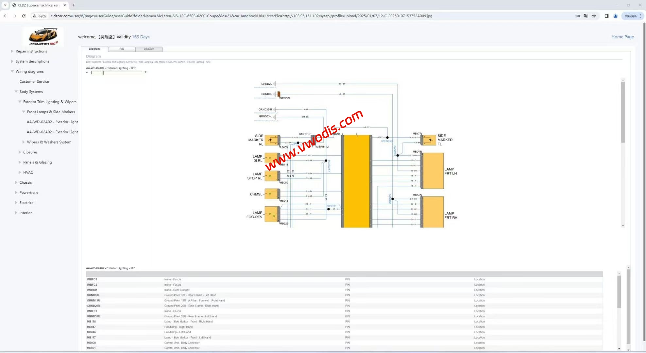Click the forward navigation arrow
This screenshot has height=353, width=646.
click(x=15, y=16)
